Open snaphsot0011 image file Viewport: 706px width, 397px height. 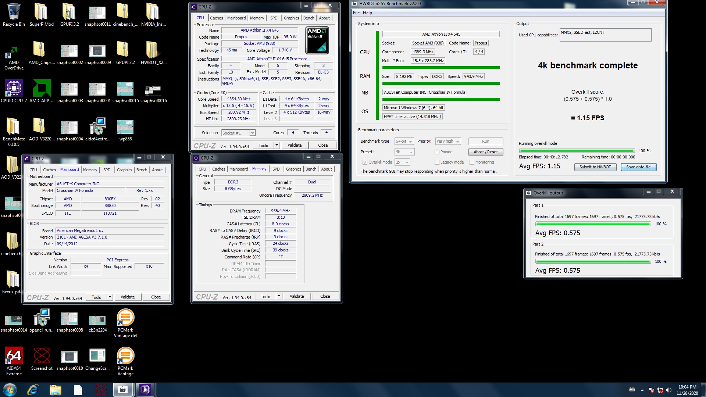click(97, 15)
